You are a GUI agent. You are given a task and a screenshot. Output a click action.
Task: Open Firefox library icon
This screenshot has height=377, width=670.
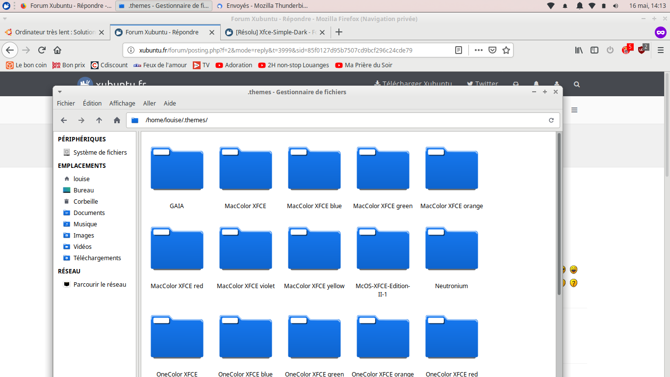579,50
